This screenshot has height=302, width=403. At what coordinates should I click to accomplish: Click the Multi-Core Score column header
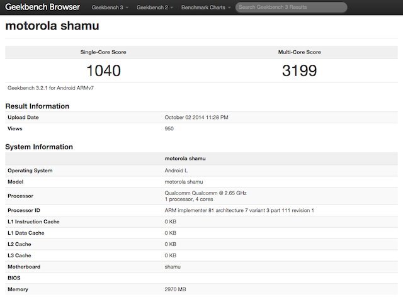pyautogui.click(x=299, y=52)
